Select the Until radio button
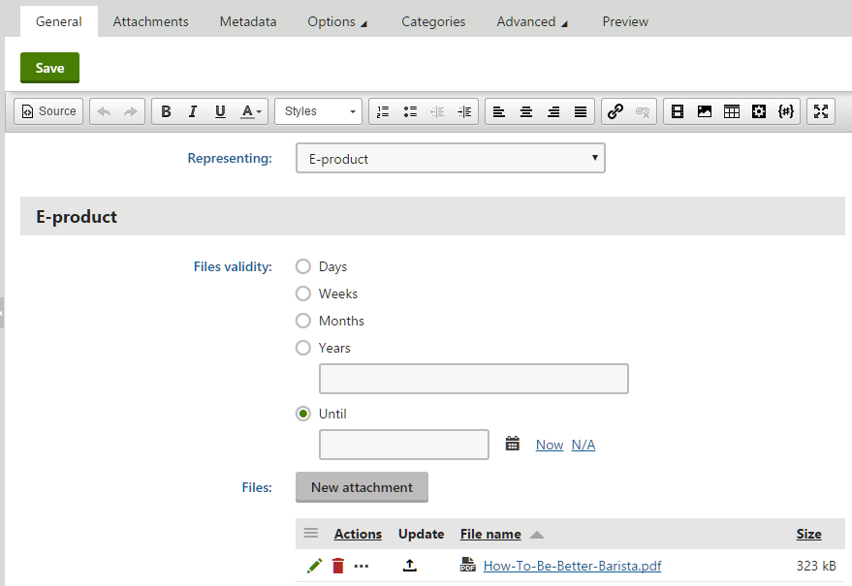This screenshot has width=852, height=586. [302, 414]
